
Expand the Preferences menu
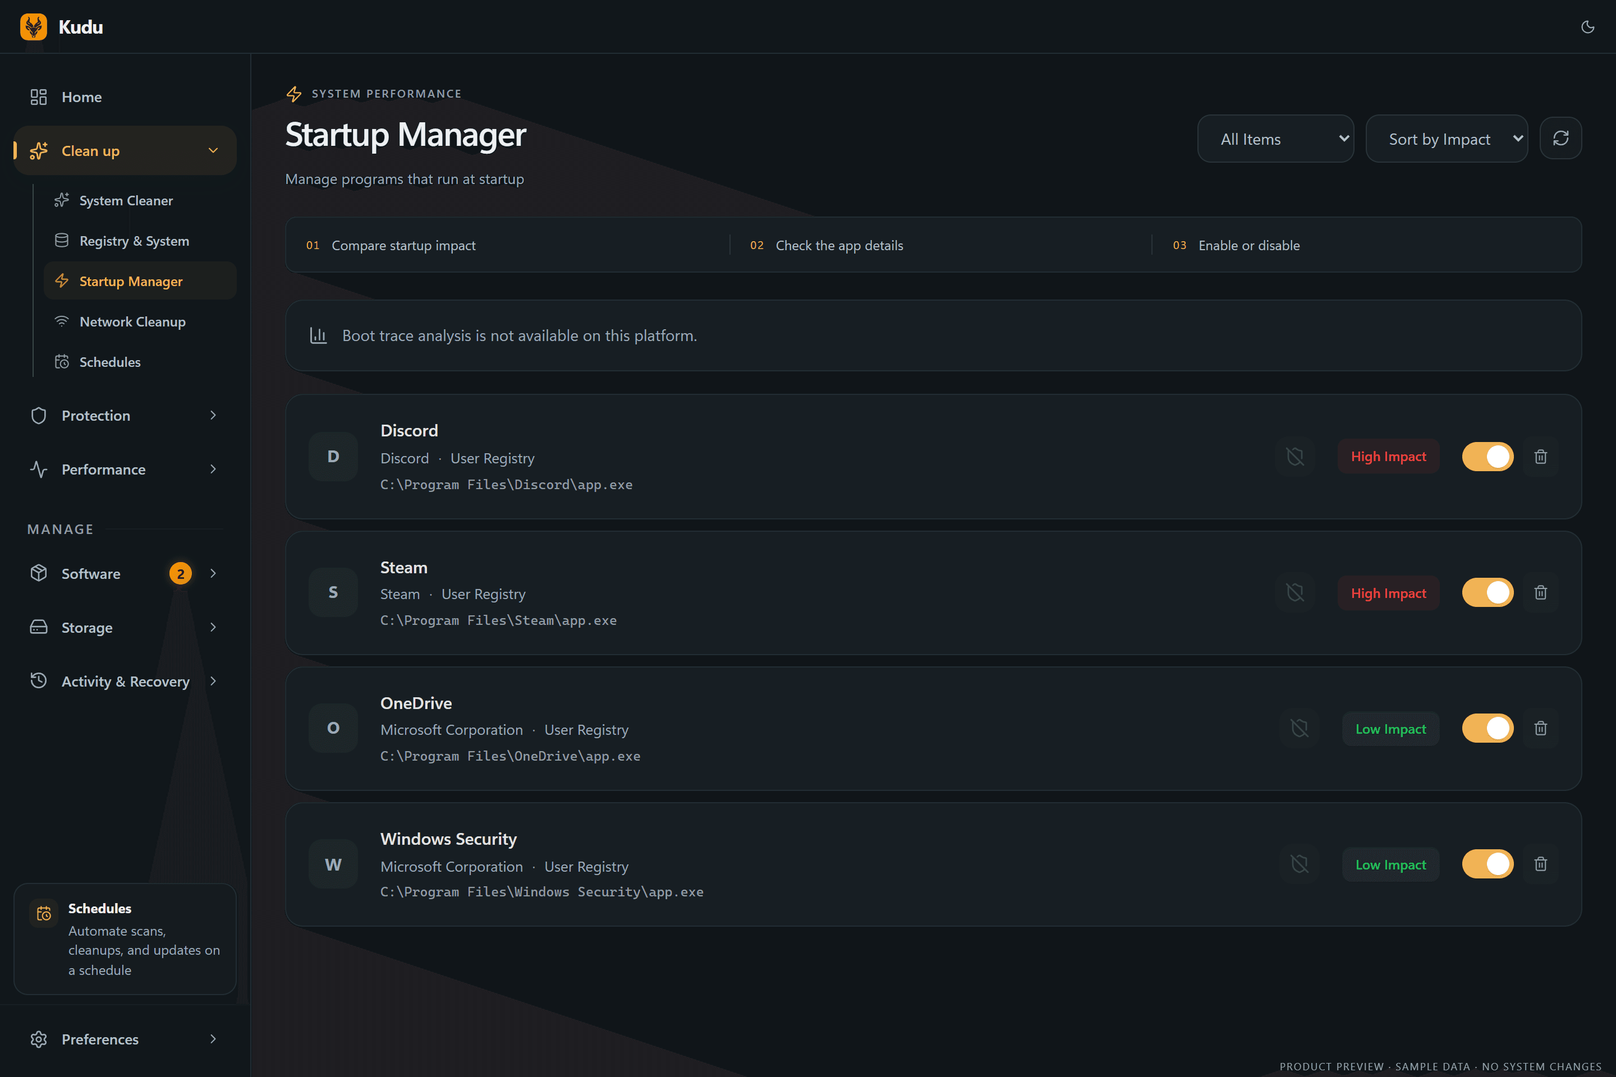125,1038
